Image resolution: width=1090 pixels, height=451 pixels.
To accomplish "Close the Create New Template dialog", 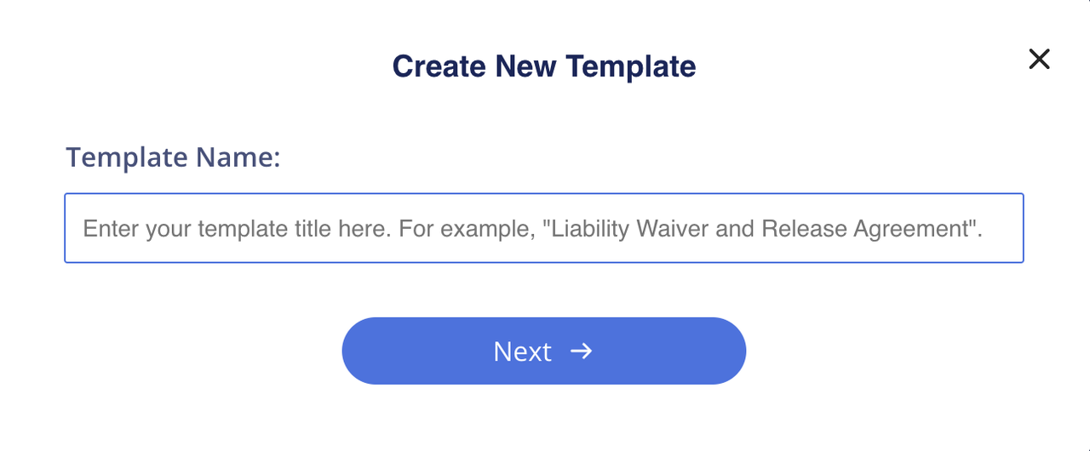I will 1039,59.
